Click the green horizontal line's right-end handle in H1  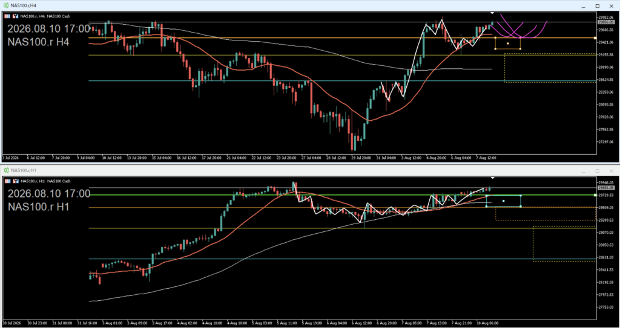(596, 195)
